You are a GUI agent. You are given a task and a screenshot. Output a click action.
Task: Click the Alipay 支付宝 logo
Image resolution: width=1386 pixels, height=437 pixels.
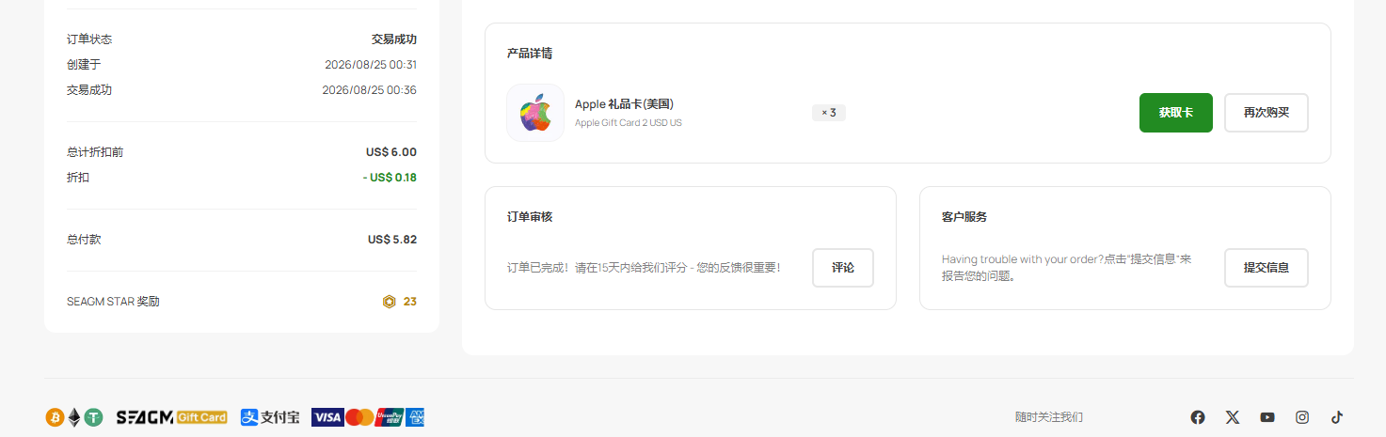[x=270, y=417]
